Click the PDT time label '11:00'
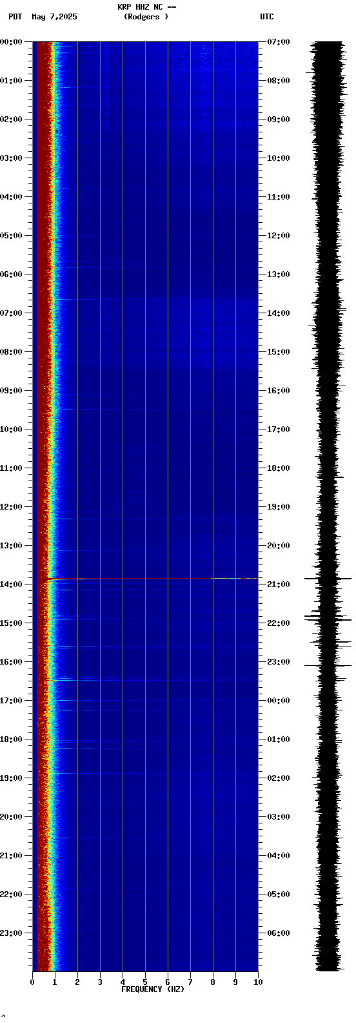356x1023 pixels. click(11, 468)
